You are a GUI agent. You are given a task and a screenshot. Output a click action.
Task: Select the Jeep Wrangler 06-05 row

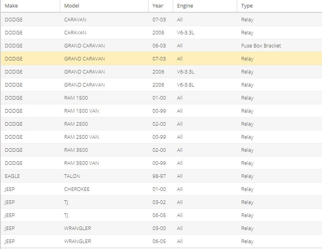pos(162,241)
